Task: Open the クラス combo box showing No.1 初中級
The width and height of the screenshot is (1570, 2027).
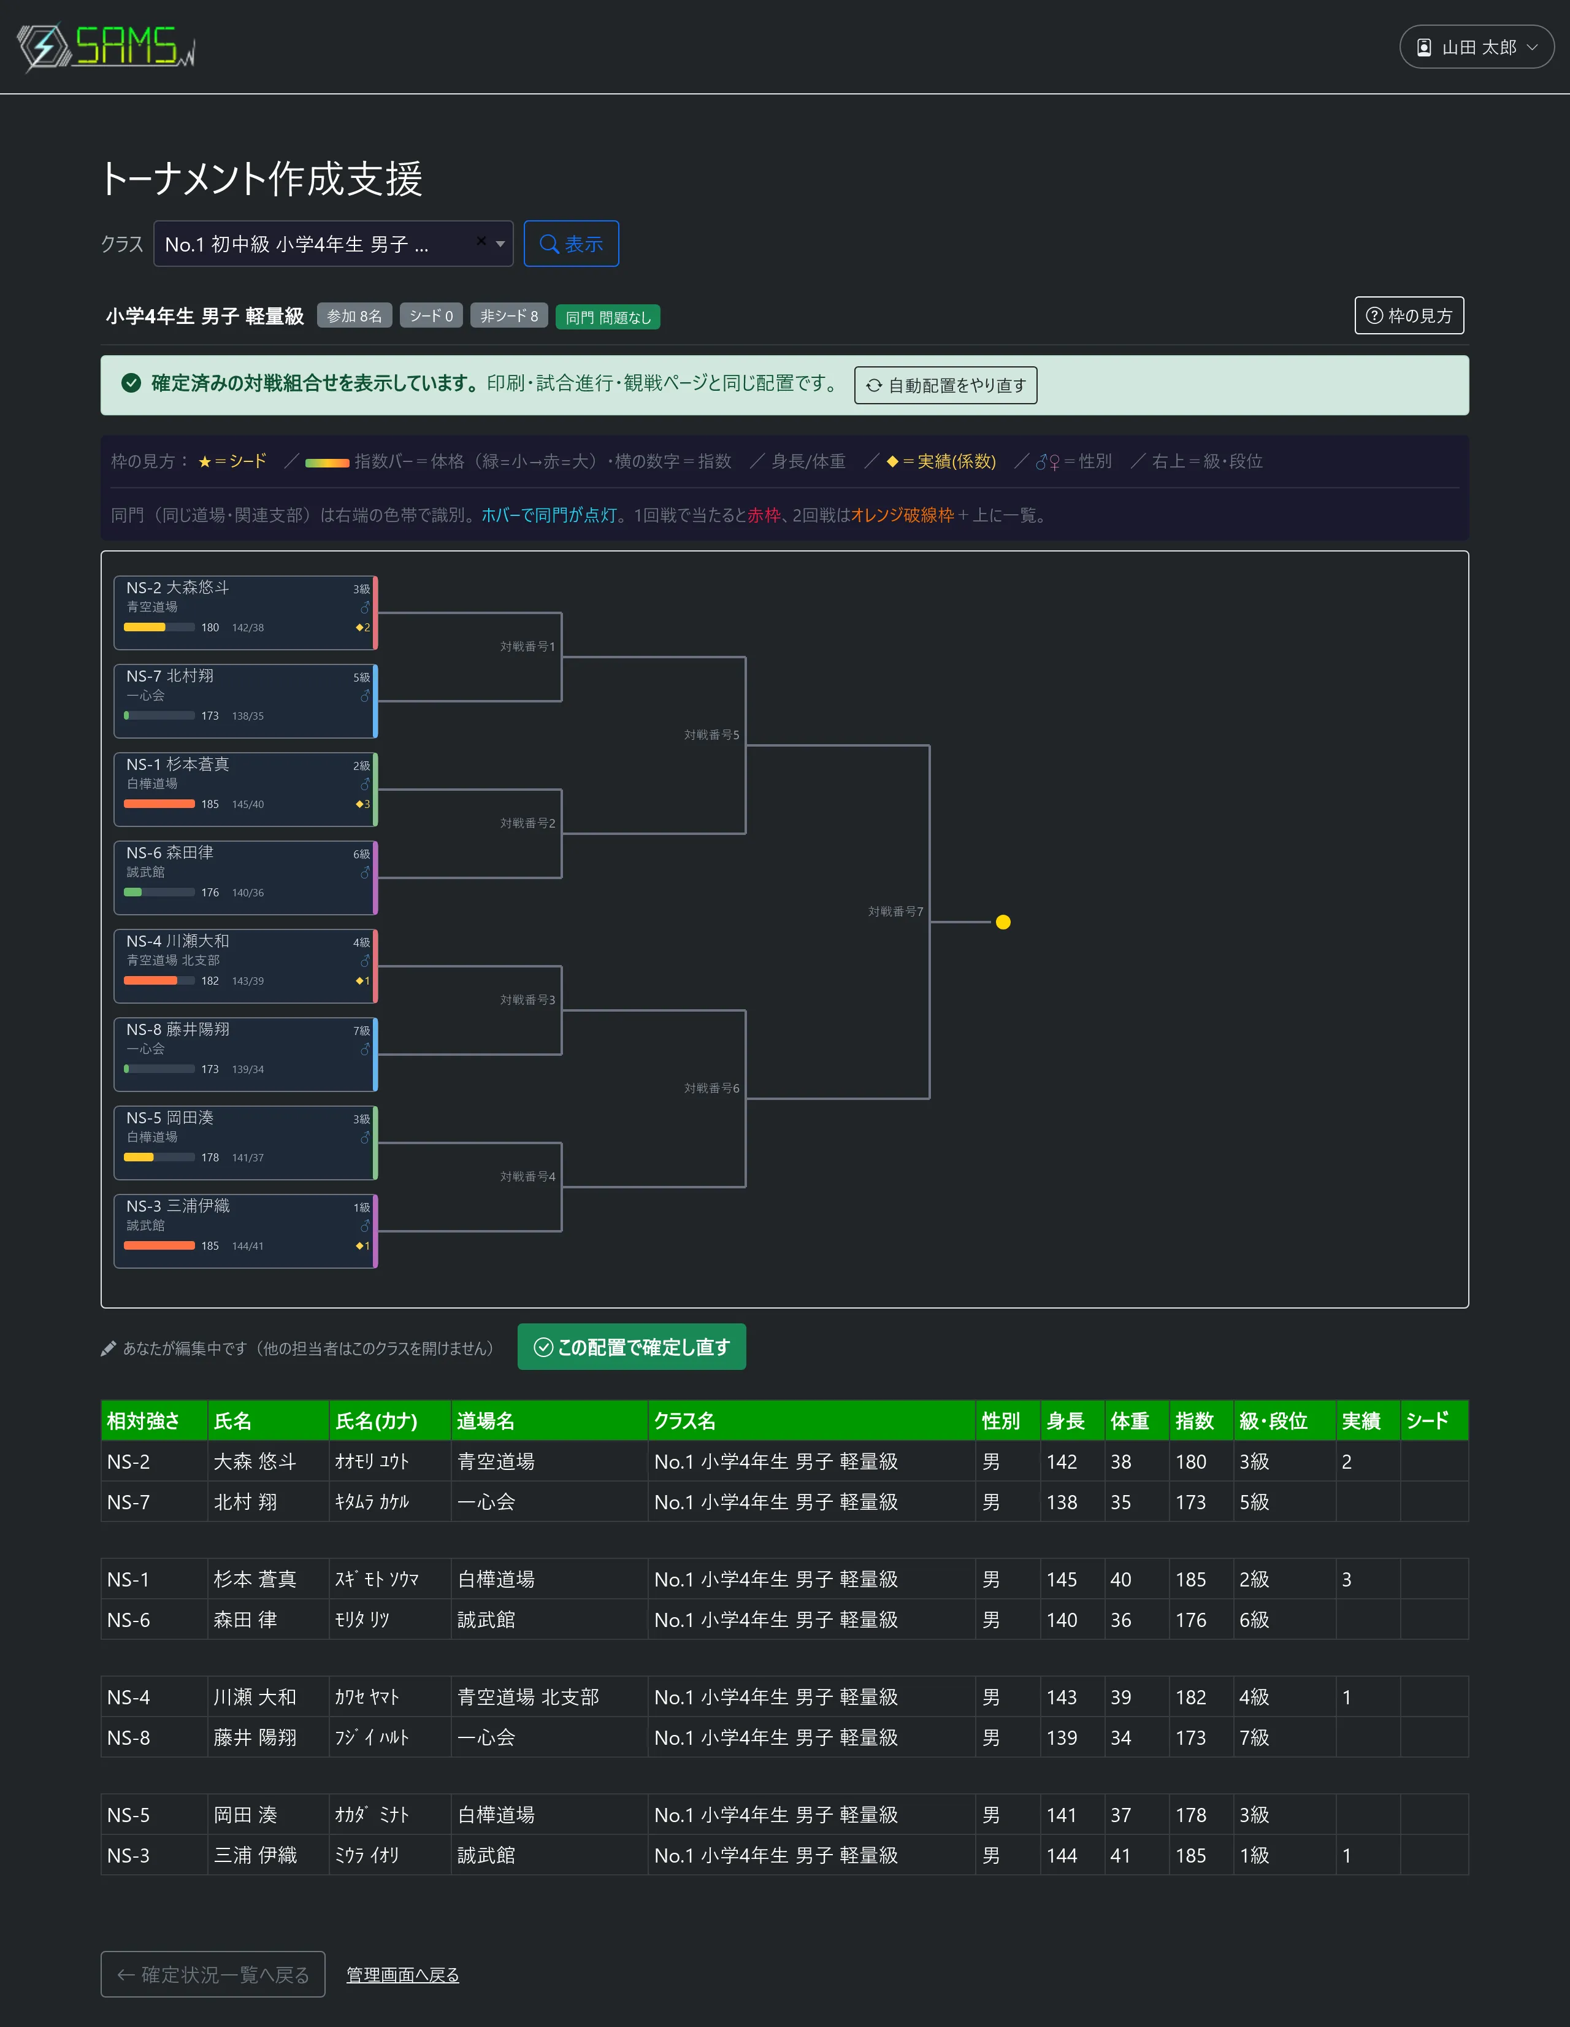Action: point(333,244)
